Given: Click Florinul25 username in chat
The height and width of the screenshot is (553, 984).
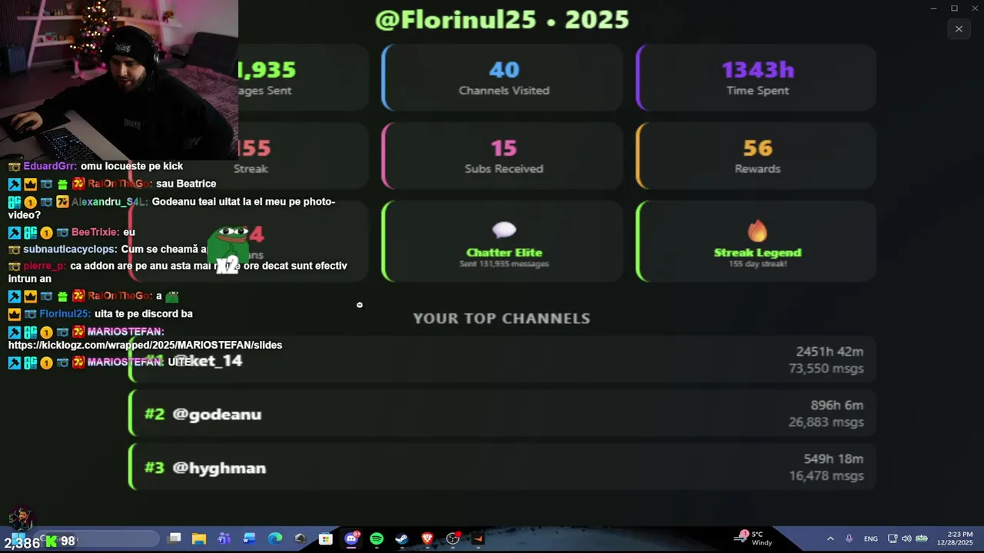Looking at the screenshot, I should 65,313.
